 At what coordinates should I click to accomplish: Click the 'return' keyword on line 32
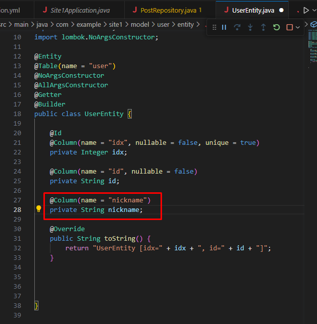click(77, 248)
